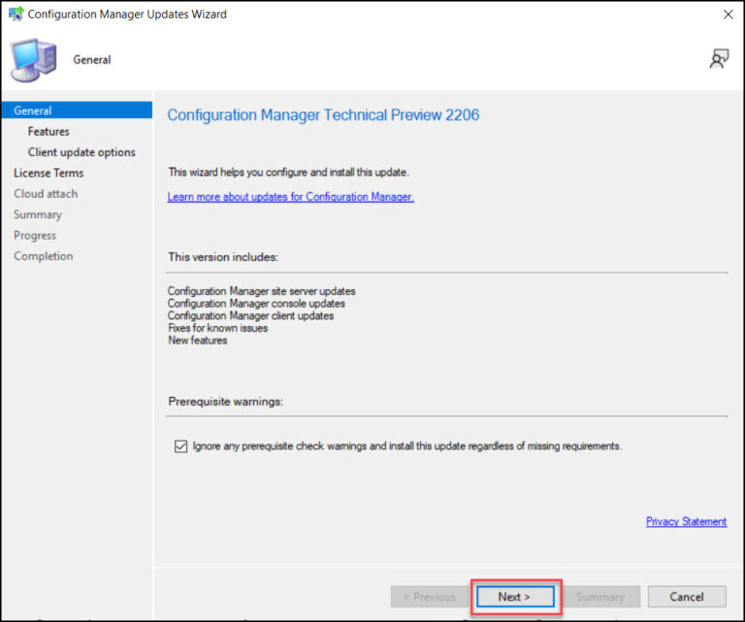
Task: Click 'New features' line
Action: pos(198,341)
